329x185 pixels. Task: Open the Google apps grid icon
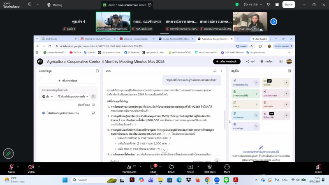(281, 61)
